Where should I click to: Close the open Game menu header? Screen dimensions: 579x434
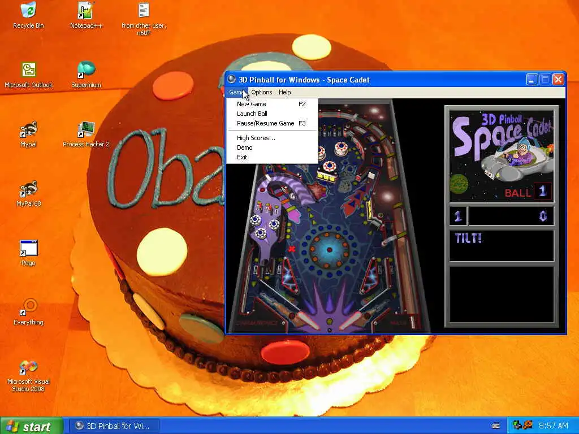point(236,92)
